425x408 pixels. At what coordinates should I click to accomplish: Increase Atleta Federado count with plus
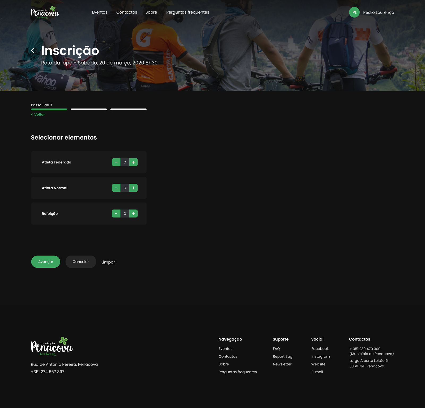coord(133,162)
